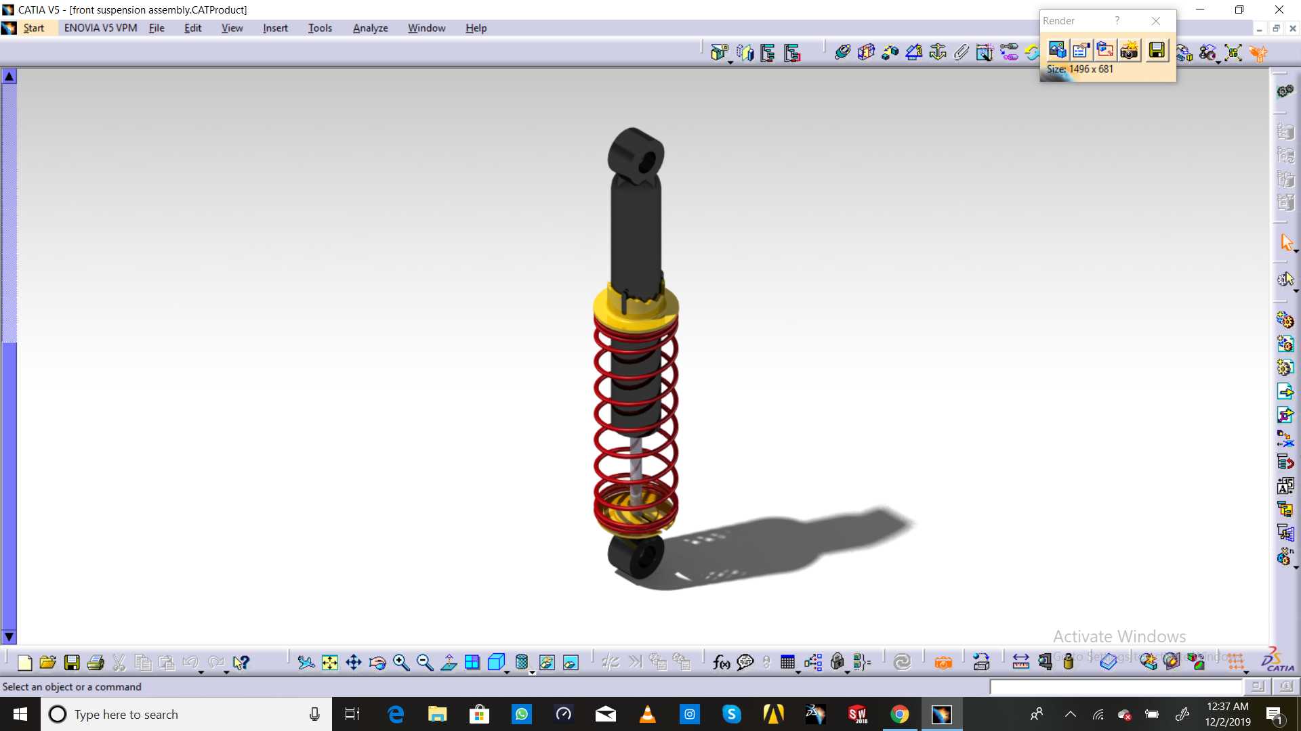Expand dropdown under first top toolbar component icon
Viewport: 1301px width, 731px height.
(730, 63)
